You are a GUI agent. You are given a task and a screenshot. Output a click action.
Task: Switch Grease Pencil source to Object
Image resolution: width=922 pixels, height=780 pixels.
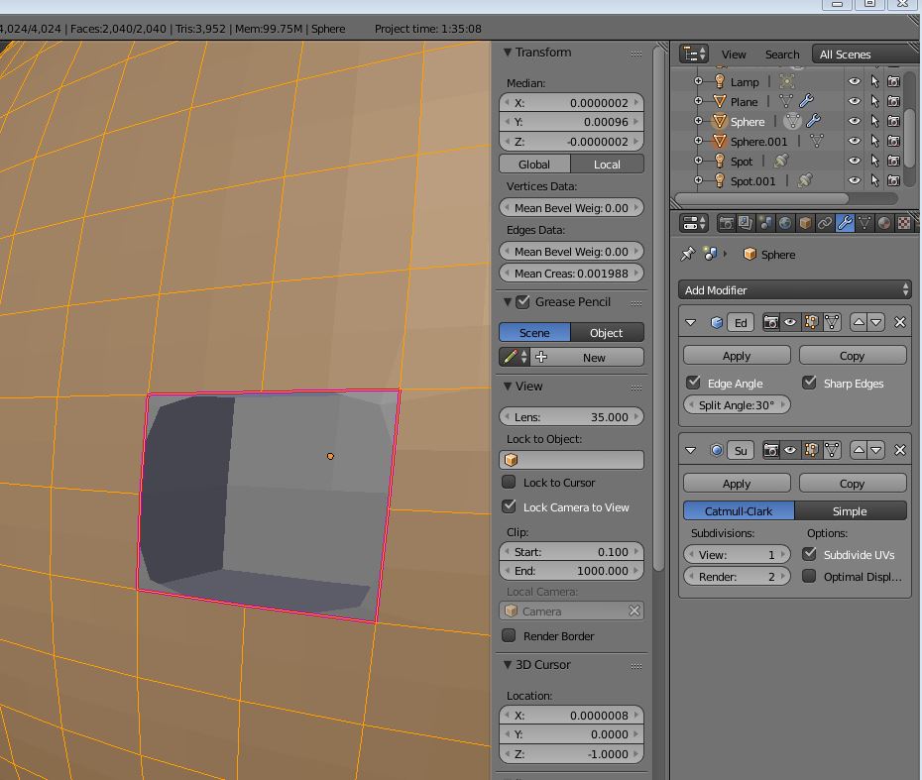[x=606, y=333]
